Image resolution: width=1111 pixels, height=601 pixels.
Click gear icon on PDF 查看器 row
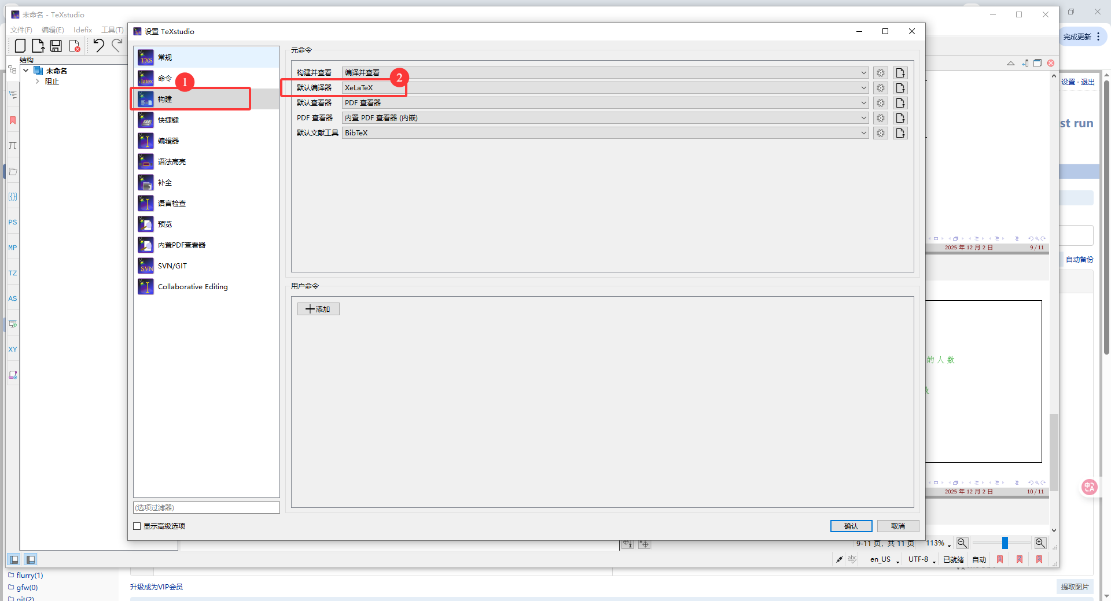[881, 118]
